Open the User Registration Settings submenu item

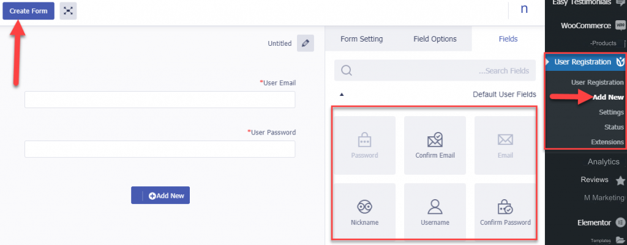click(612, 112)
